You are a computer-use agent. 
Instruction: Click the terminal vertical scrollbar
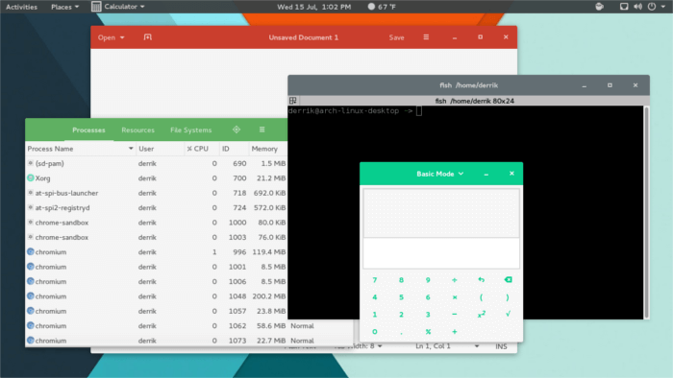(x=646, y=212)
